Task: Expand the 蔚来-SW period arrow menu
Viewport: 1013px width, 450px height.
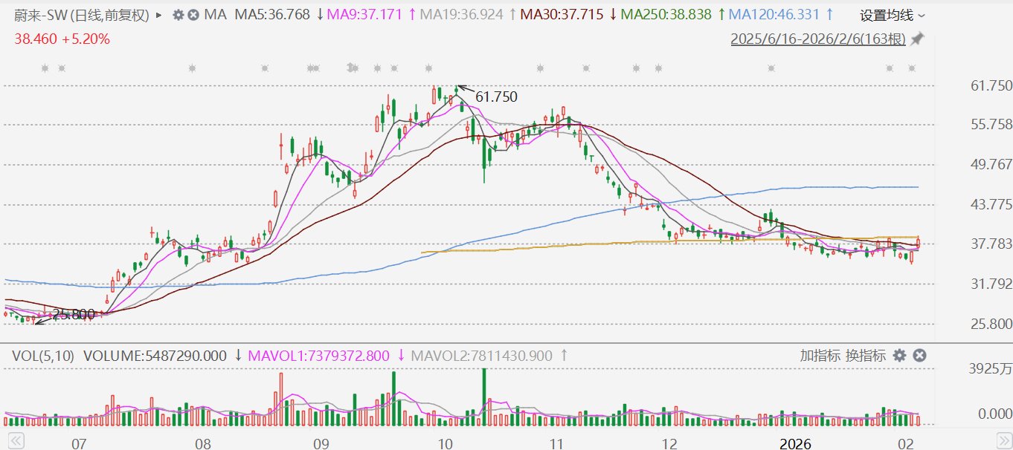Action: (x=159, y=15)
